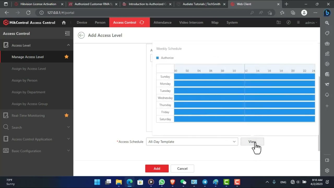Viewport: 334px width, 188px height.
Task: Refresh the browser page
Action: point(28,13)
